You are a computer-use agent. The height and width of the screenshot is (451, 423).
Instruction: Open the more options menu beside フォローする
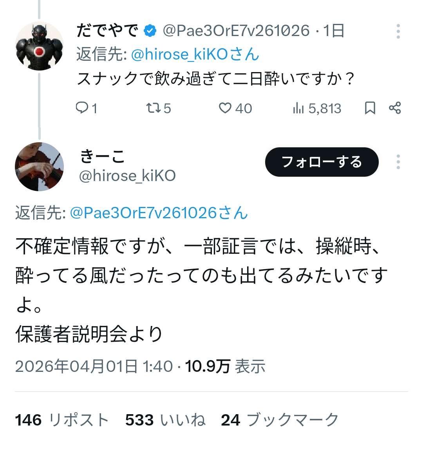click(398, 162)
